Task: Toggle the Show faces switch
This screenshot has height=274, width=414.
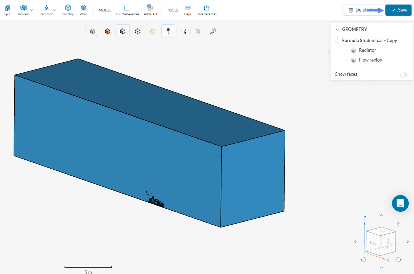Action: 404,74
